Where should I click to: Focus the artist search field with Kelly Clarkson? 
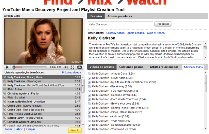click(120, 24)
